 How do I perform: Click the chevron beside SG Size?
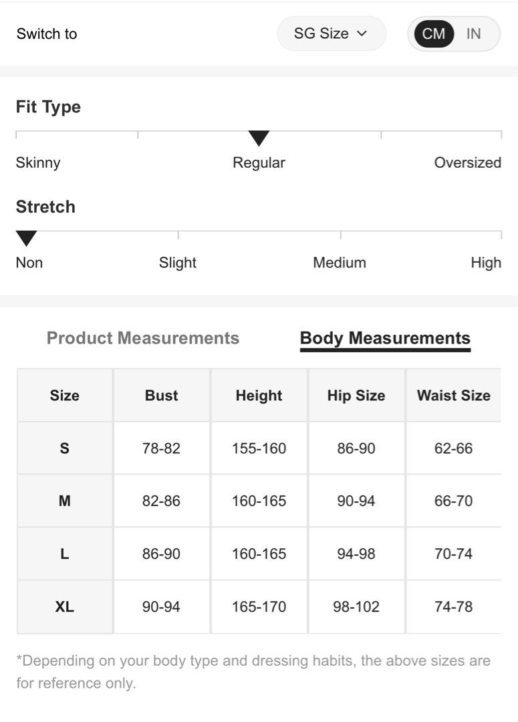362,33
